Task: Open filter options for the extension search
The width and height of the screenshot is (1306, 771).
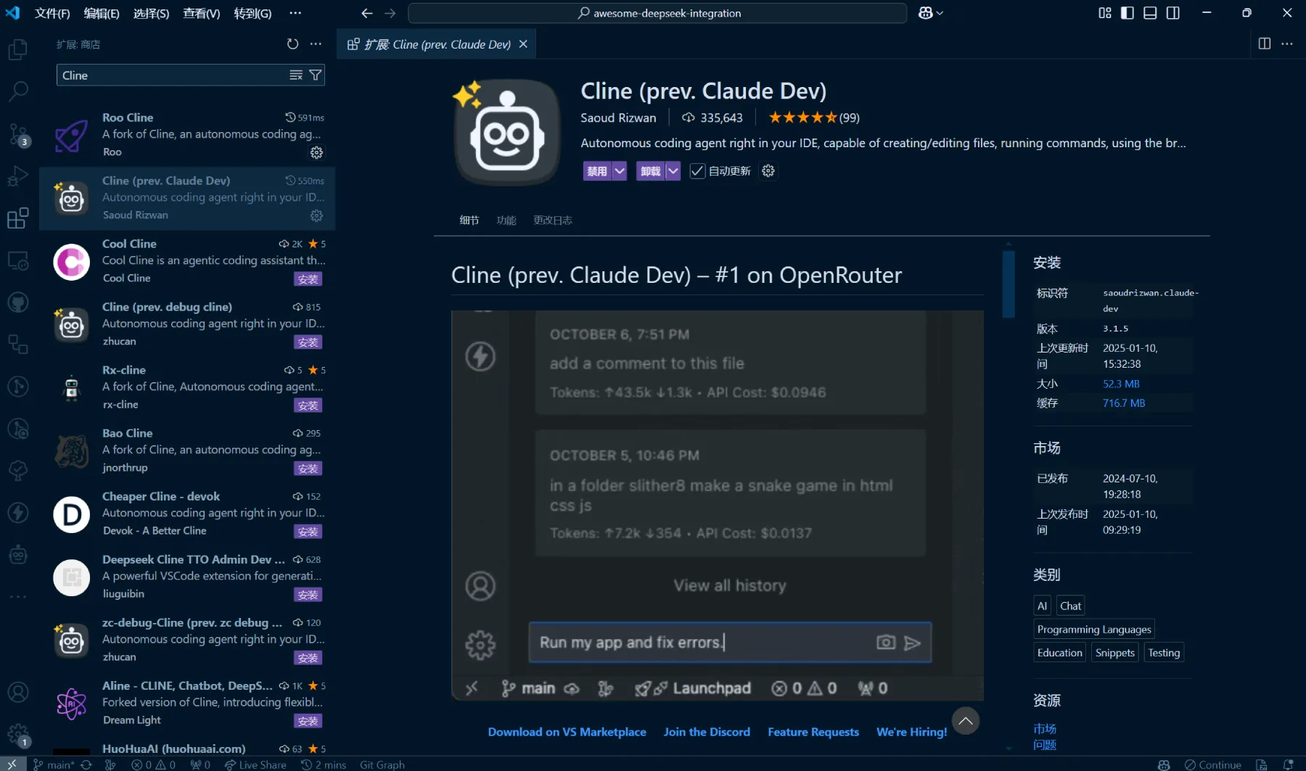Action: [316, 75]
